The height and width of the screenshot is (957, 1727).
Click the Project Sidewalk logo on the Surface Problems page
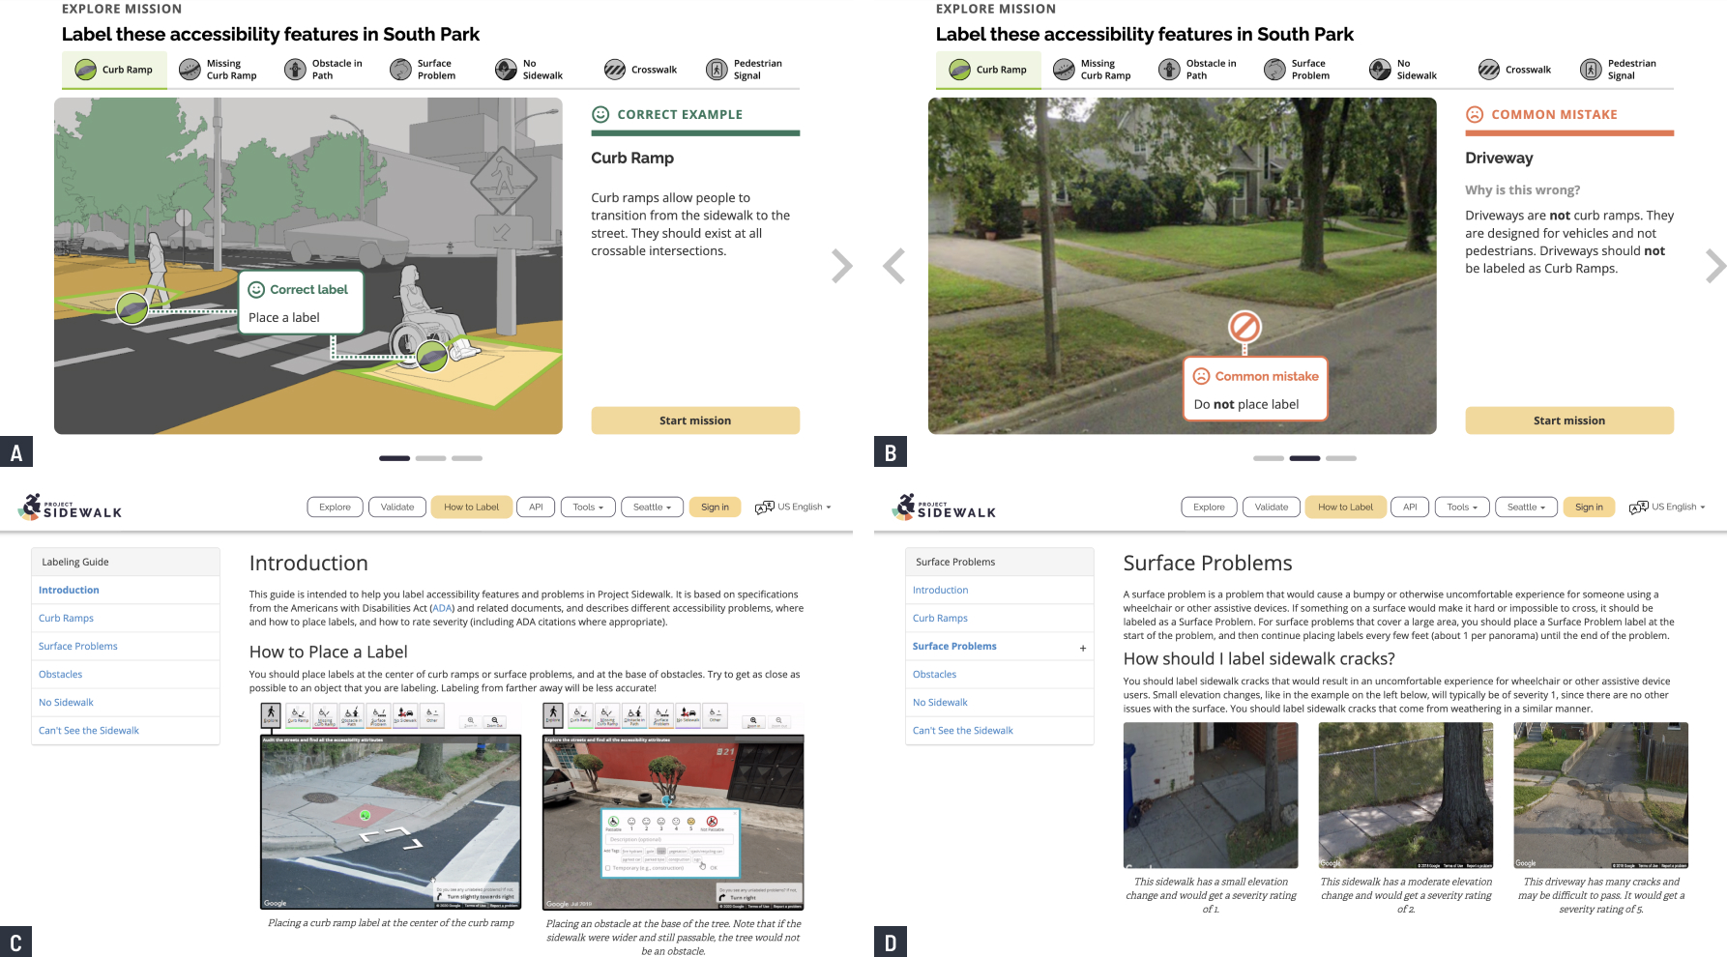pyautogui.click(x=945, y=507)
